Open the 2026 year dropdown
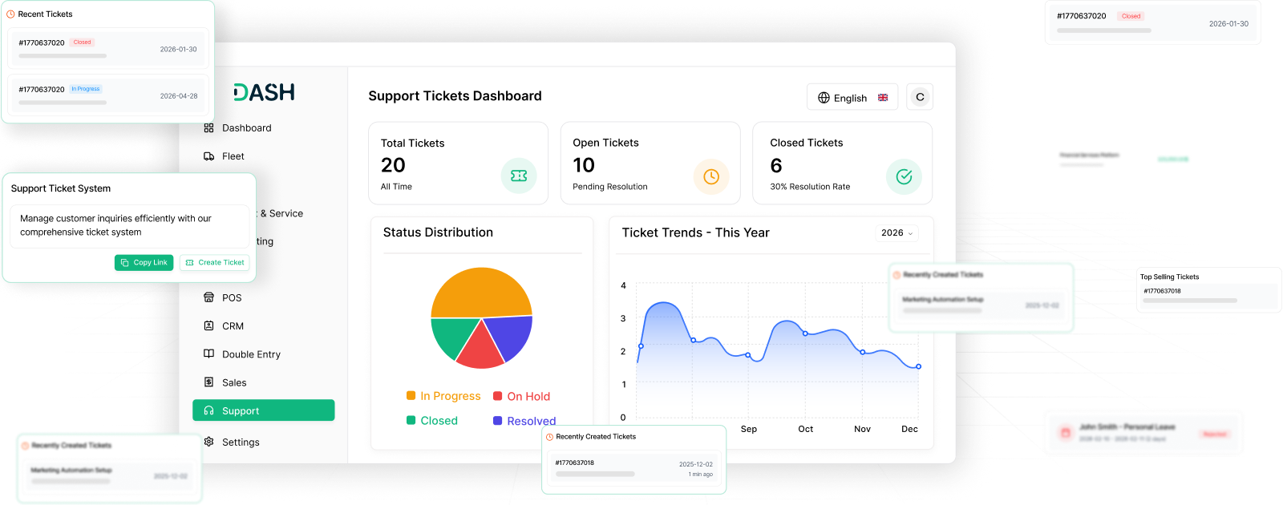Viewport: 1283px width, 505px height. point(896,232)
